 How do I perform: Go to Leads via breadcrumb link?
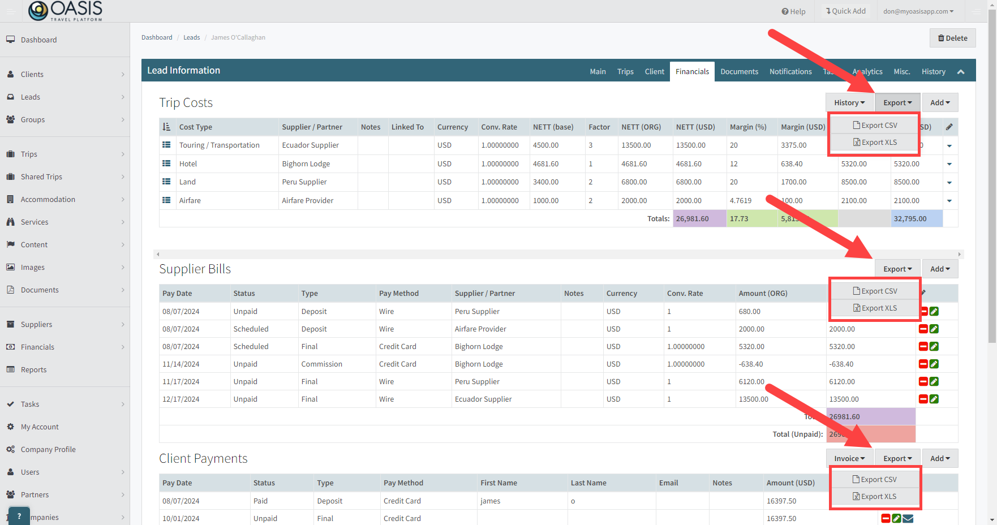click(192, 37)
